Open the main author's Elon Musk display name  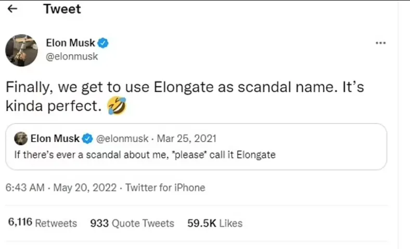click(x=70, y=43)
